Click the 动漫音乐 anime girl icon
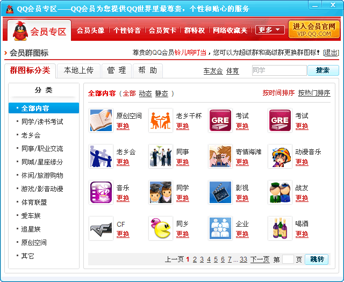The height and width of the screenshot is (282, 344). (x=280, y=156)
